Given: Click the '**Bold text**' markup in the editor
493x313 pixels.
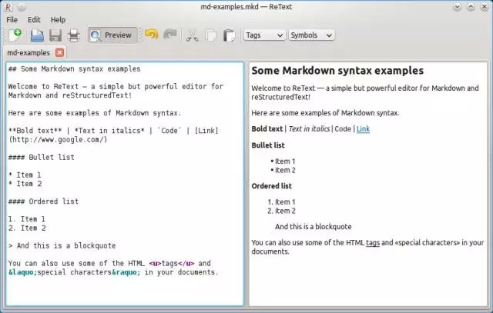Looking at the screenshot, I should point(35,131).
